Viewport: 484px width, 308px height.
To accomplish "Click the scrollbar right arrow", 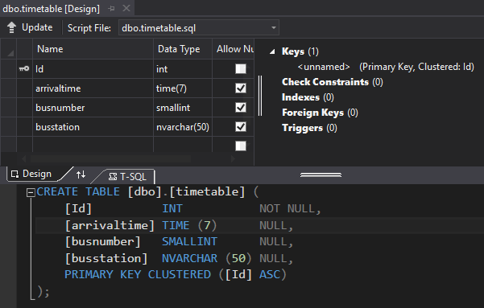I will pos(233,158).
